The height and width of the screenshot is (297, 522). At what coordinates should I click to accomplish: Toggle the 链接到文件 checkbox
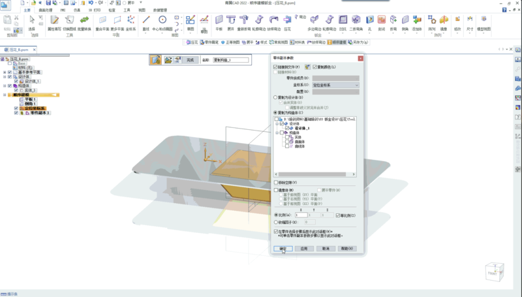coord(275,67)
